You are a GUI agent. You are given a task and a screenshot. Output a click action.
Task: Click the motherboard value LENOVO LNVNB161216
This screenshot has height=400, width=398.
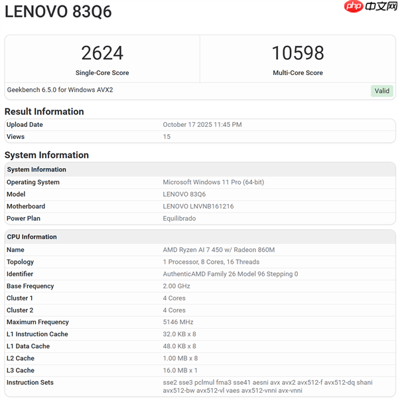pyautogui.click(x=198, y=207)
